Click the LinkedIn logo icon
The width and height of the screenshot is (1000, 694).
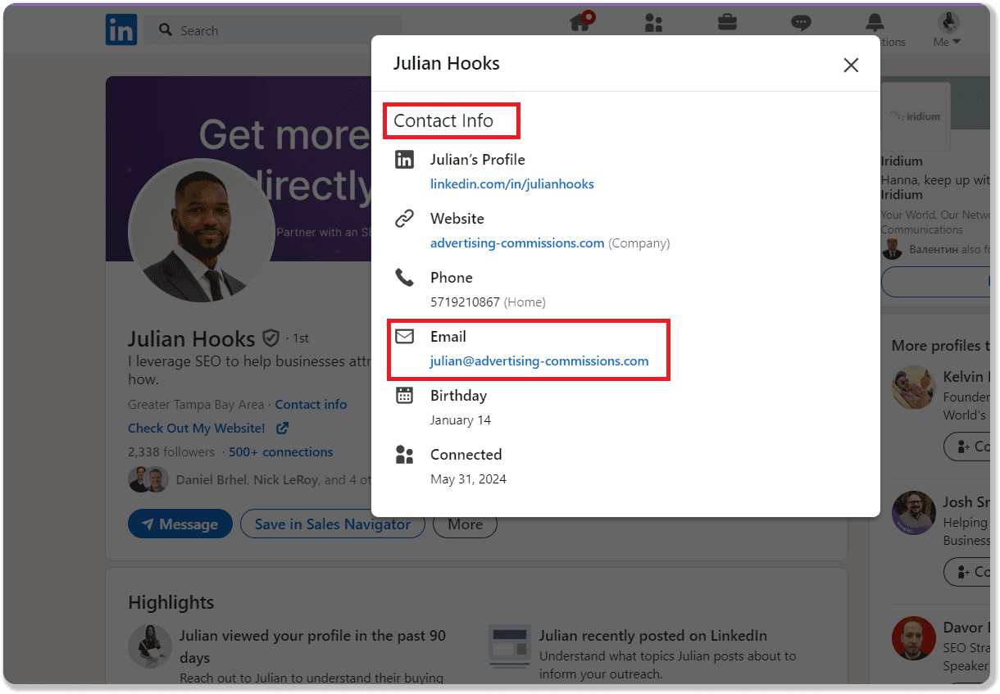point(121,30)
